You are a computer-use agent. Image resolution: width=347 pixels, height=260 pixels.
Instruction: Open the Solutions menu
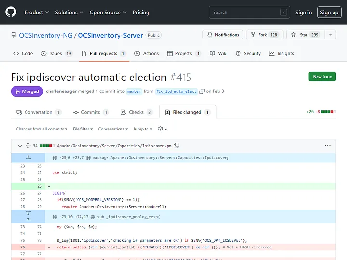[69, 13]
